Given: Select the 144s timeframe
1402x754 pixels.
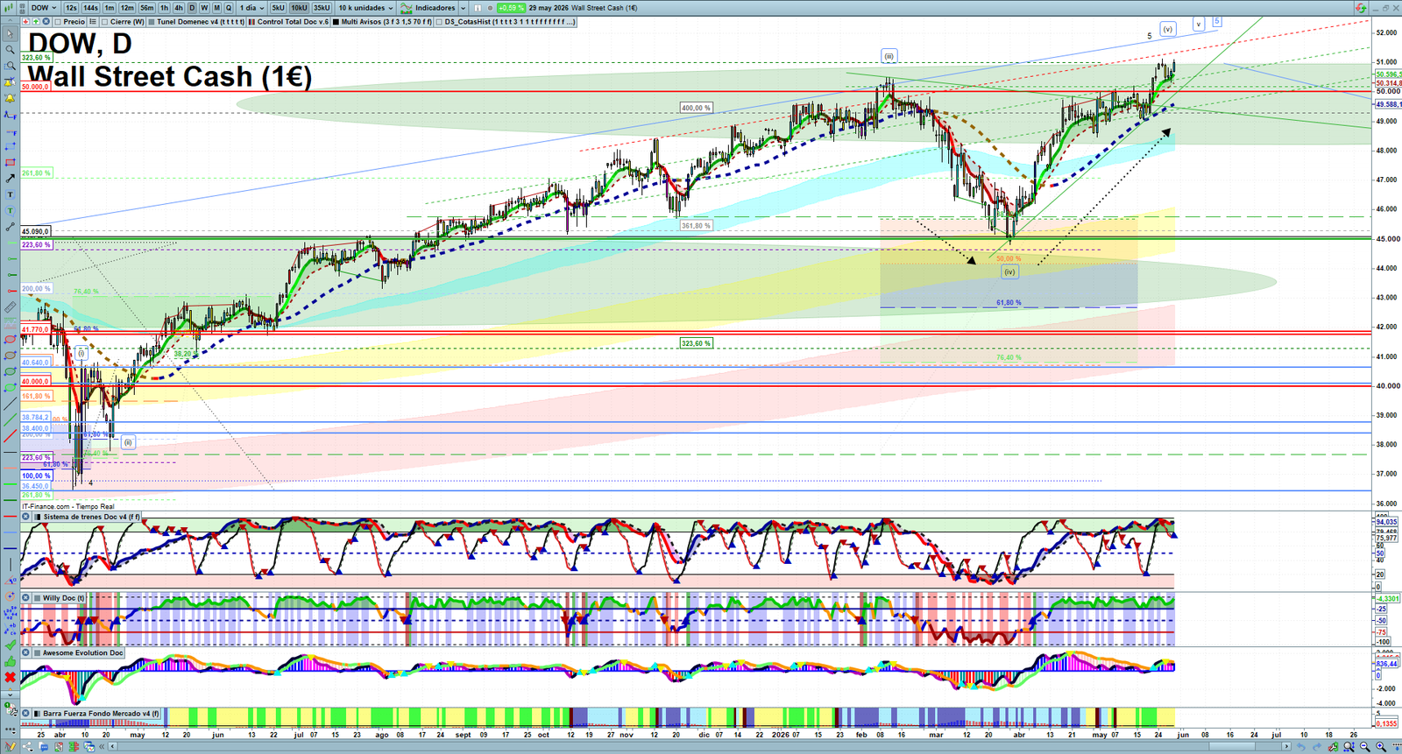Looking at the screenshot, I should click(90, 8).
